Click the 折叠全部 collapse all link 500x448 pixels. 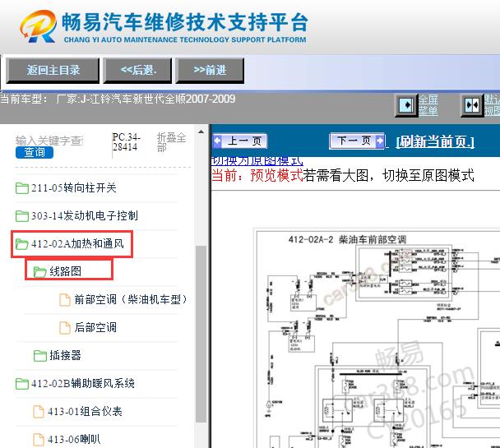click(x=171, y=142)
